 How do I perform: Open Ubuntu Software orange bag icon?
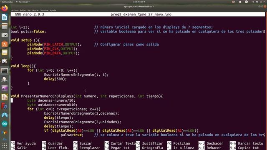pos(5,44)
